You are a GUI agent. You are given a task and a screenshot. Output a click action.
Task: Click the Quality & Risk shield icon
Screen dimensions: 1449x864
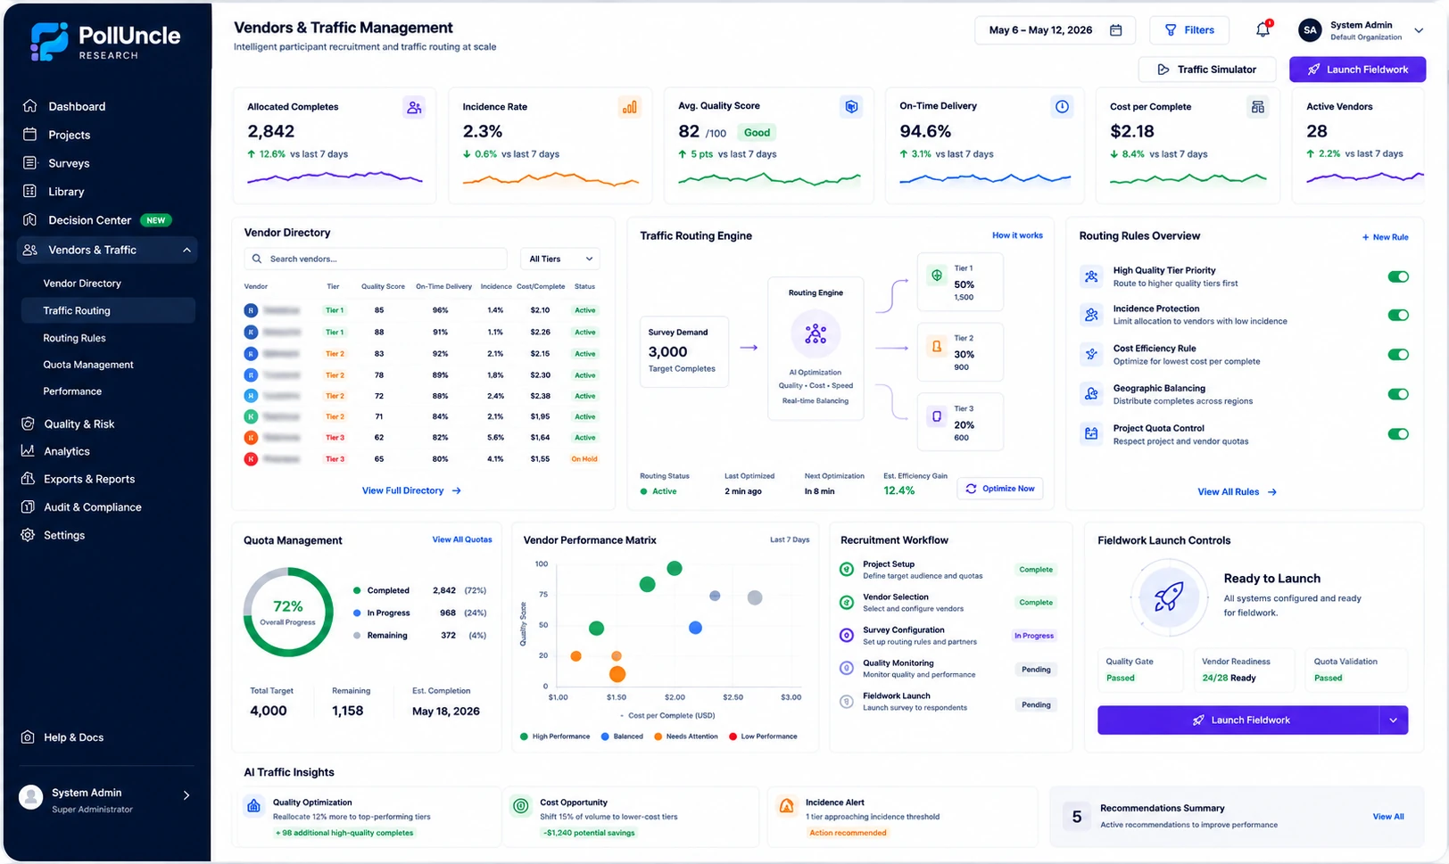tap(28, 424)
